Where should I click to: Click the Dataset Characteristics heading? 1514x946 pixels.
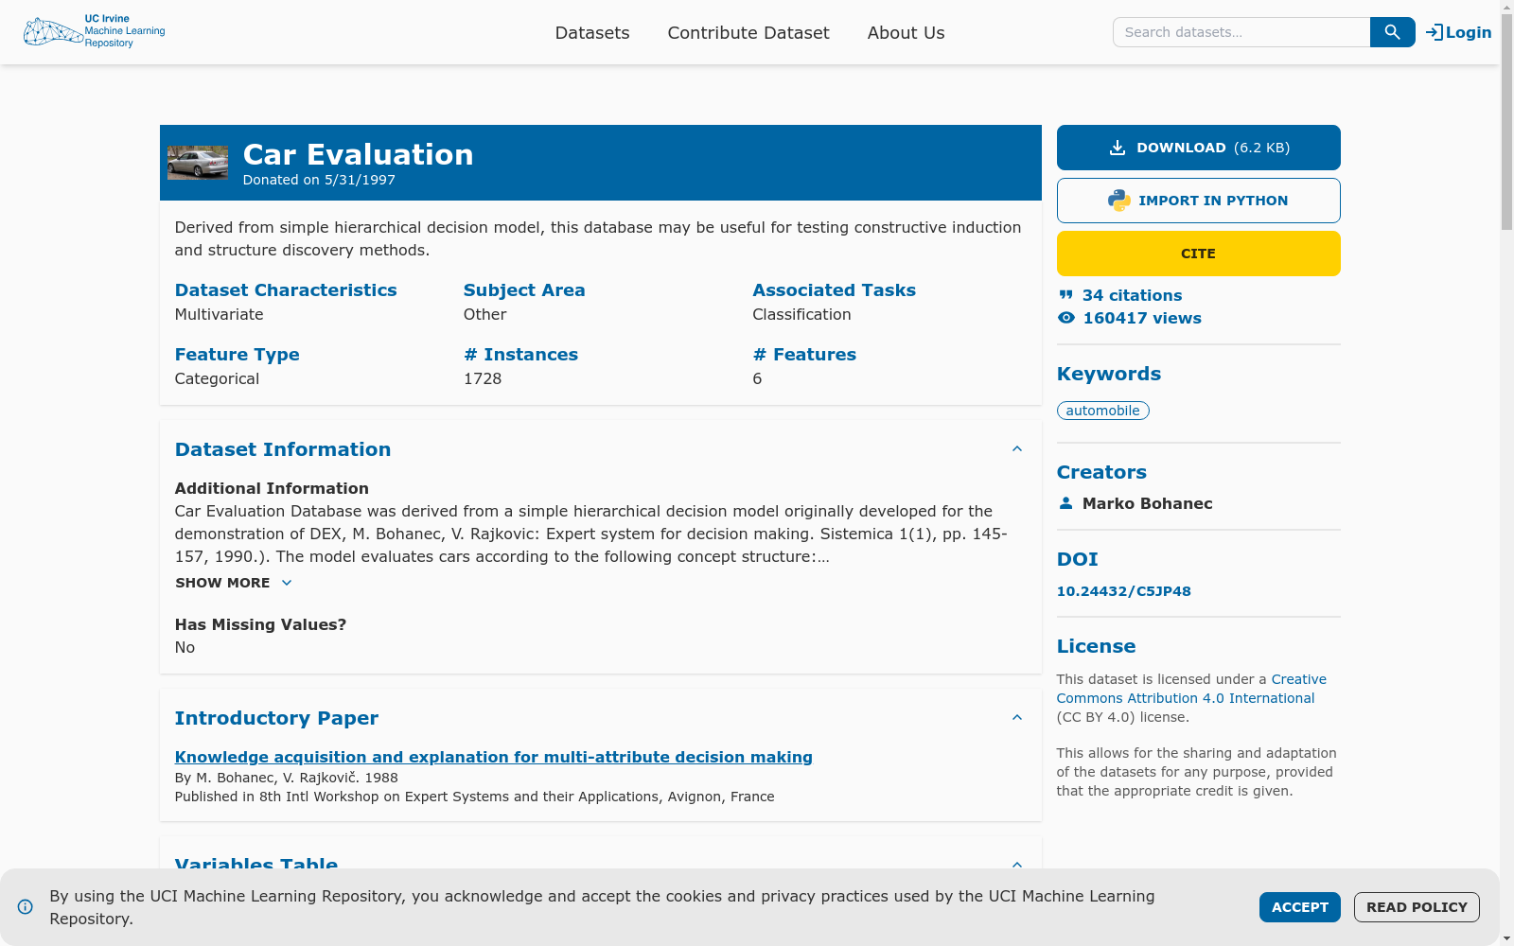pos(286,290)
